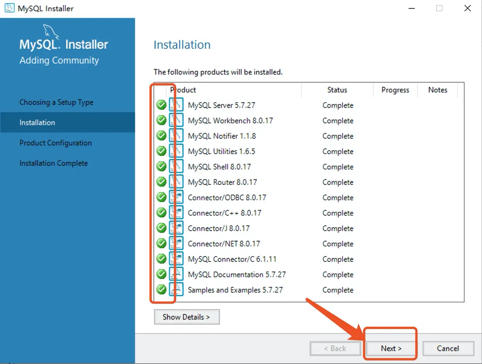Screen dimensions: 482x364
Task: Click the product icon of MySQL Shell 8.0.17
Action: point(176,167)
